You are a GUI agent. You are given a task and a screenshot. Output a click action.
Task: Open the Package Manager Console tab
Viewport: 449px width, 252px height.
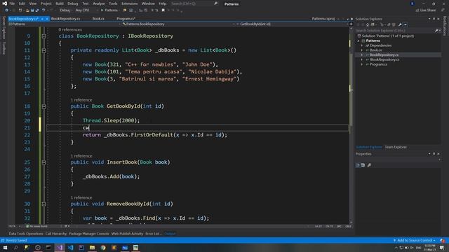89,234
